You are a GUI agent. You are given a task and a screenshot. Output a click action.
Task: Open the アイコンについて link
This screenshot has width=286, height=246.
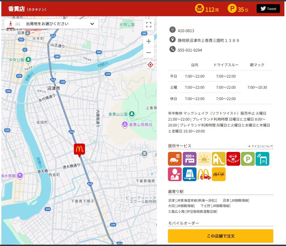point(260,146)
